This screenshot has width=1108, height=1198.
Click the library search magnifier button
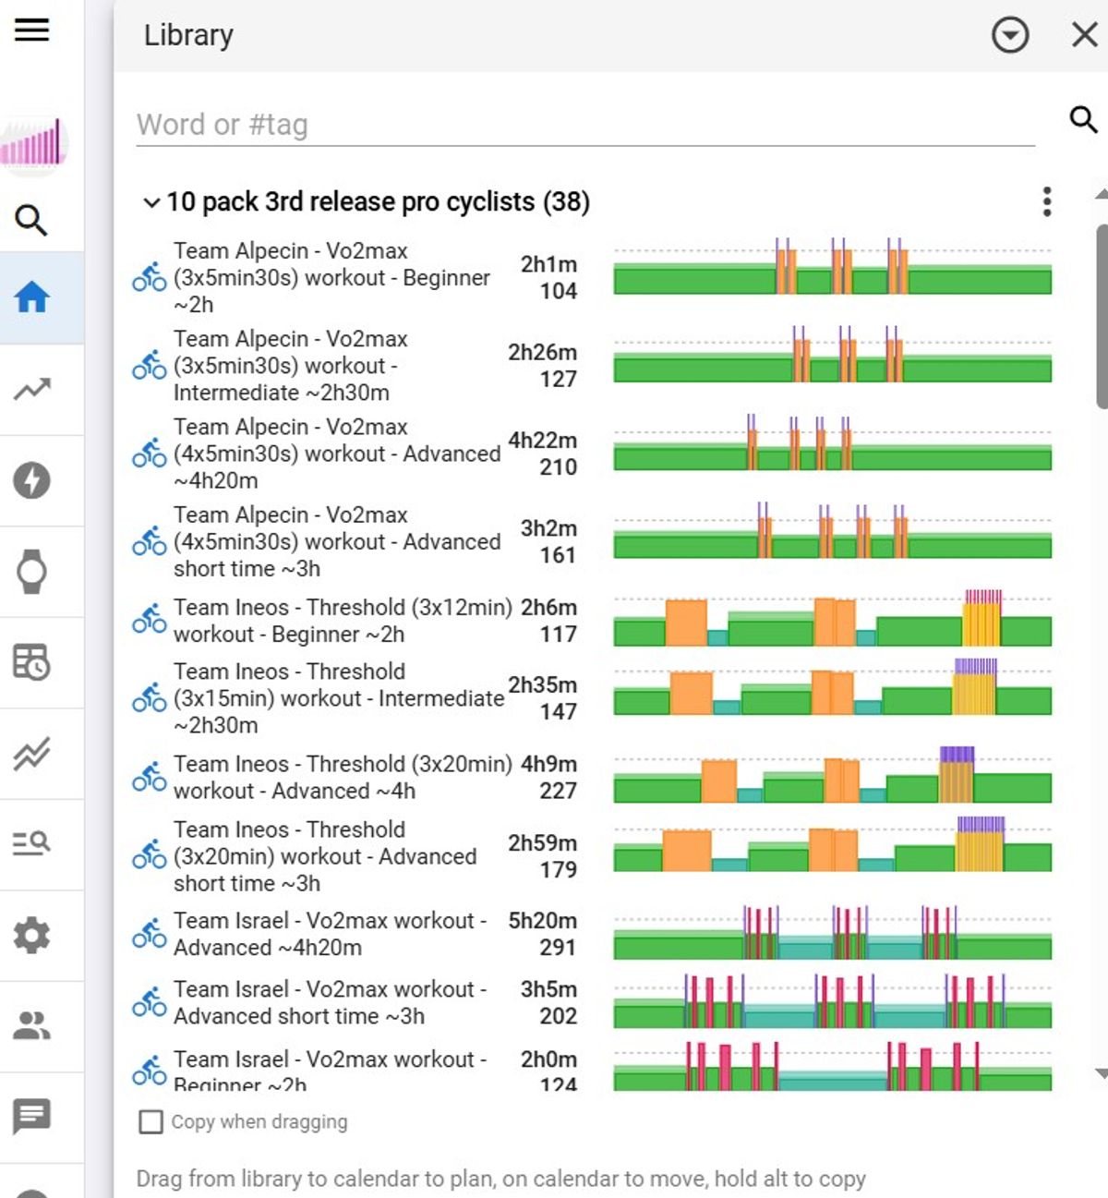click(x=1083, y=119)
